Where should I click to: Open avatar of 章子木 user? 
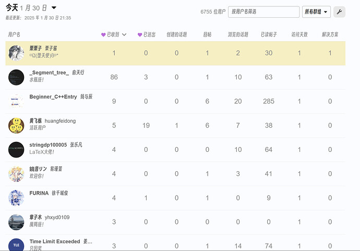[16, 222]
